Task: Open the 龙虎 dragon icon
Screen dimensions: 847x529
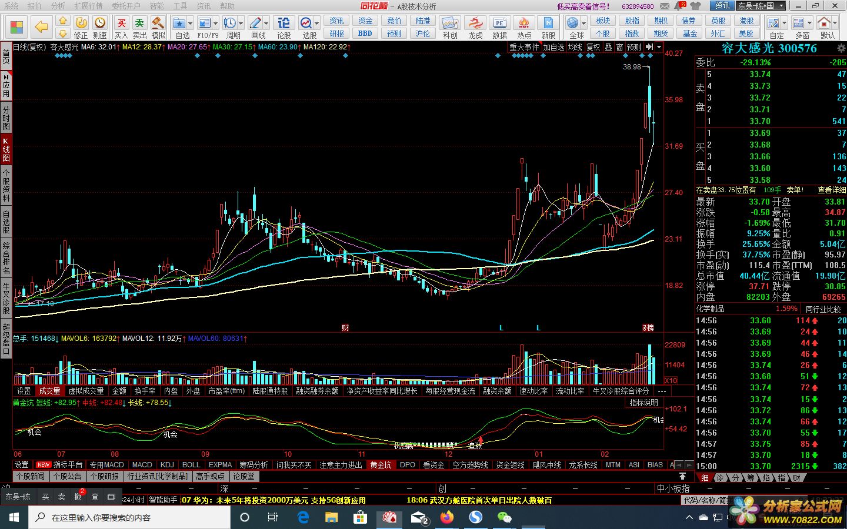Action: click(475, 27)
